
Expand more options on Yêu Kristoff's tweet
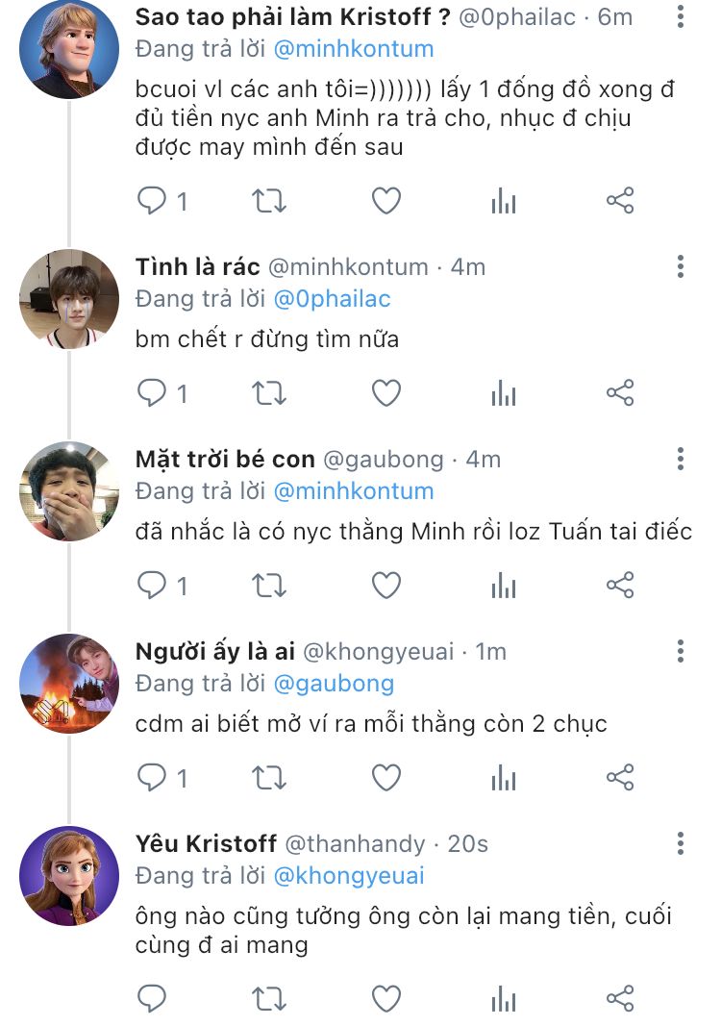[x=681, y=844]
